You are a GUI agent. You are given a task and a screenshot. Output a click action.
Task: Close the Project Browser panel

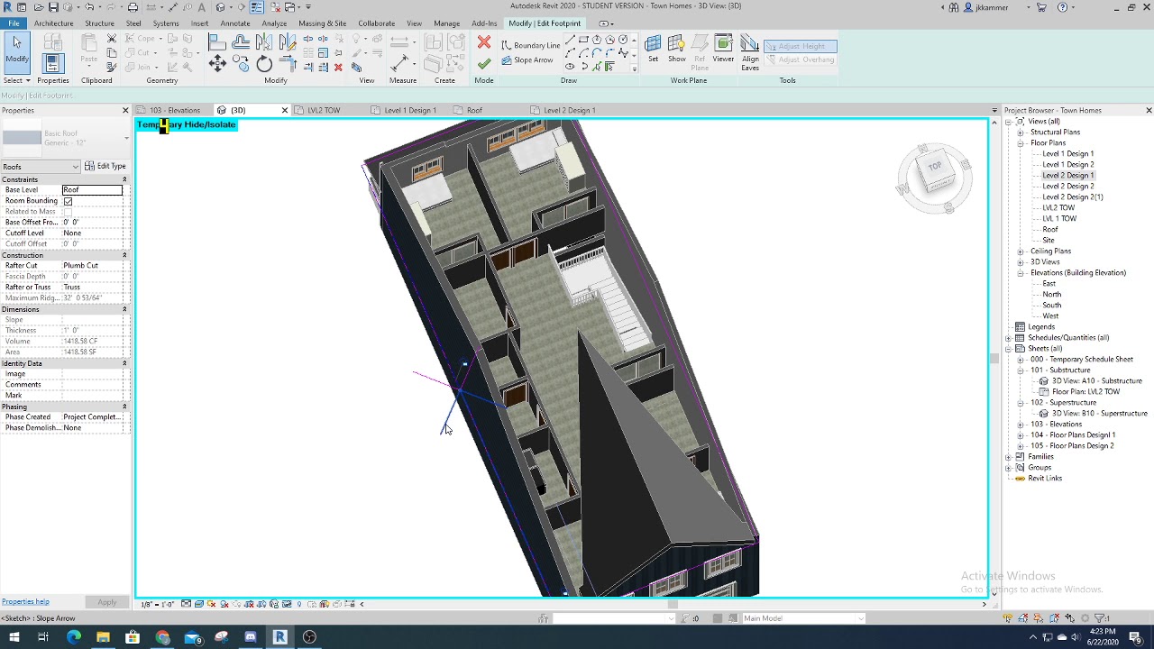tap(1148, 110)
